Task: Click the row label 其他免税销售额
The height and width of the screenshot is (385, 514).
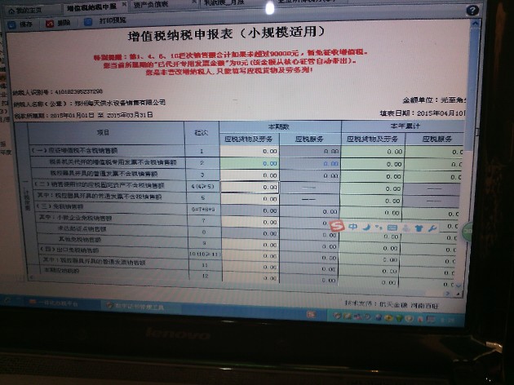Action: [80, 240]
